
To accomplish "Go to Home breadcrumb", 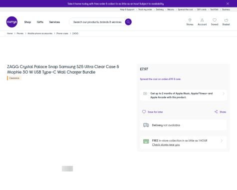I will click(x=9, y=33).
